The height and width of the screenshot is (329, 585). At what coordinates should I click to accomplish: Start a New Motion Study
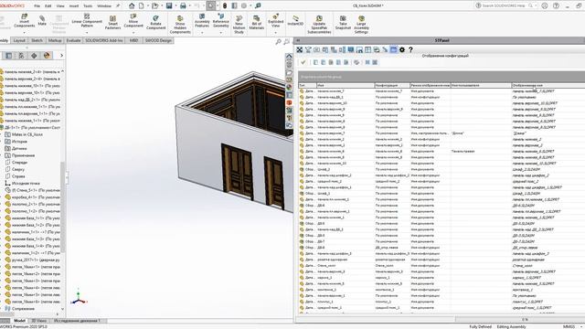pyautogui.click(x=239, y=25)
